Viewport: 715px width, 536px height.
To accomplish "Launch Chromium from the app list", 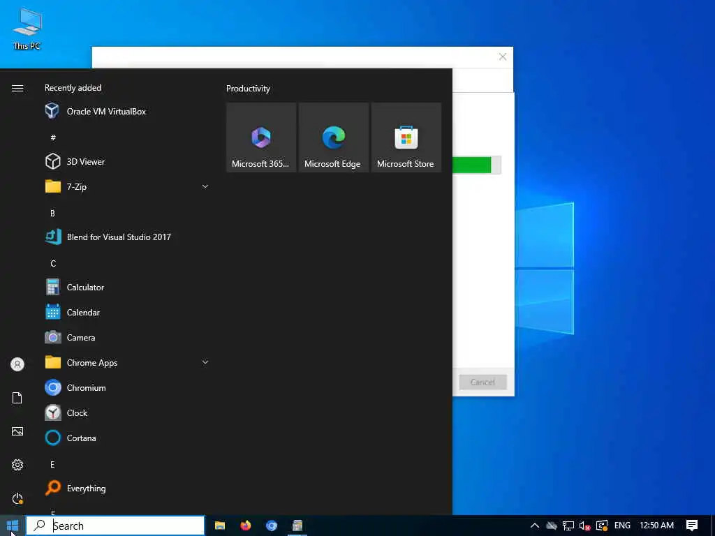I will tap(127, 387).
